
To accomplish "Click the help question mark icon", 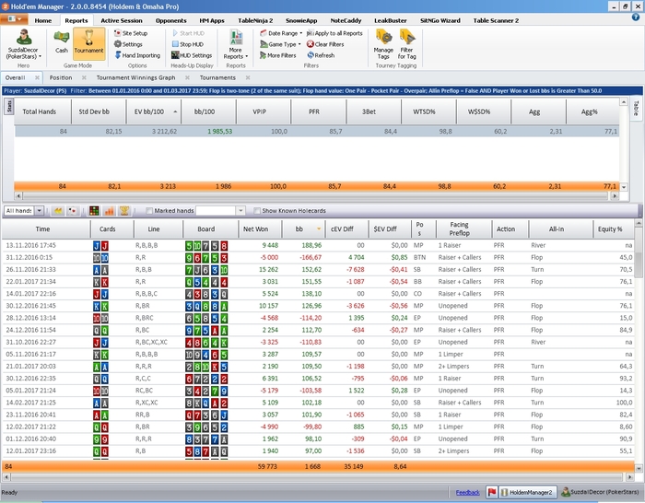I will click(636, 18).
